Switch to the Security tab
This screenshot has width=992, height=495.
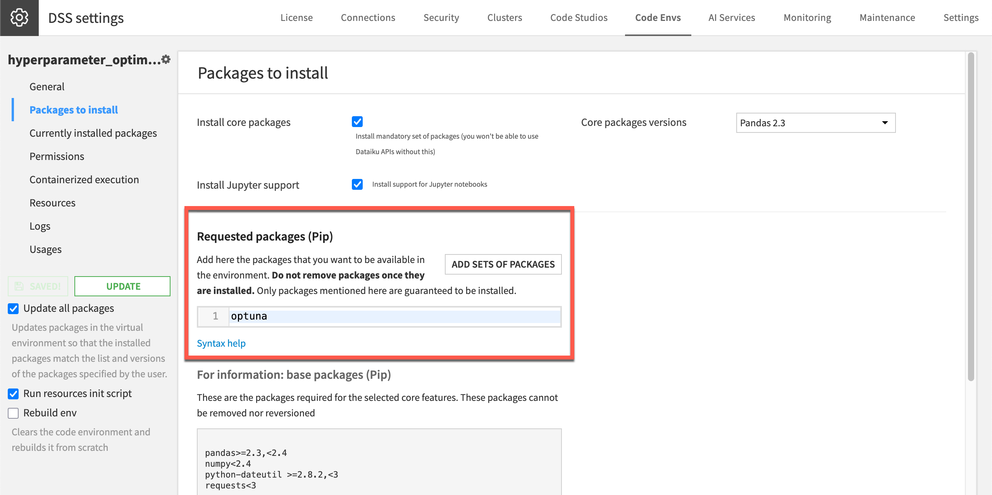(x=441, y=18)
